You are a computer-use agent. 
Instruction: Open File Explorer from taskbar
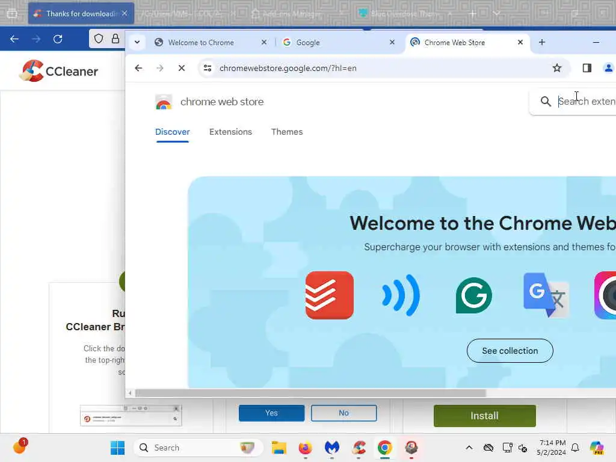click(x=279, y=448)
